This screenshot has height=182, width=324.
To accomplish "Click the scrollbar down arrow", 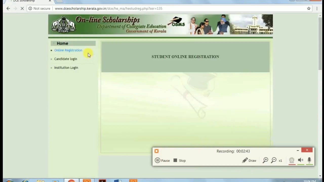I will pyautogui.click(x=320, y=176).
